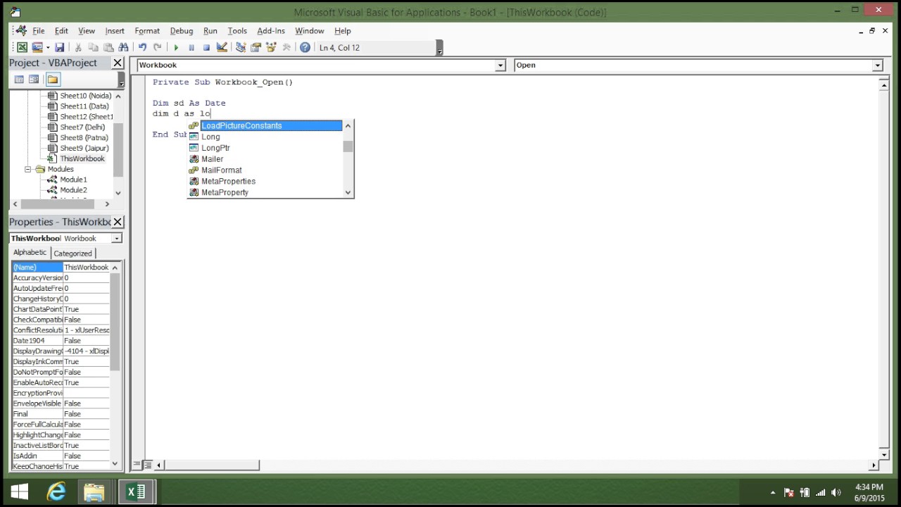Click the Full Module View button
901x507 pixels.
[x=147, y=465]
